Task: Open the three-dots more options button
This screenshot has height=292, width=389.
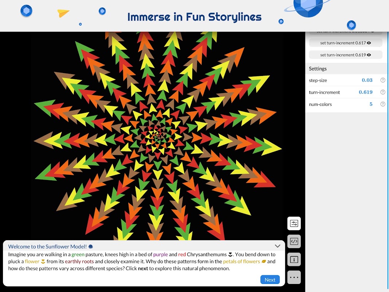Action: pos(294,277)
